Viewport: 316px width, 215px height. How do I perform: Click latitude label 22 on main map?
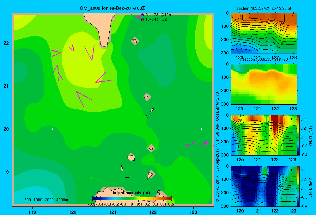coord(6,43)
